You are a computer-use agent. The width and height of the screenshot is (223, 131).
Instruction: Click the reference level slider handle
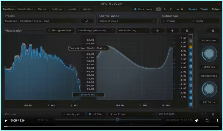click(x=118, y=120)
